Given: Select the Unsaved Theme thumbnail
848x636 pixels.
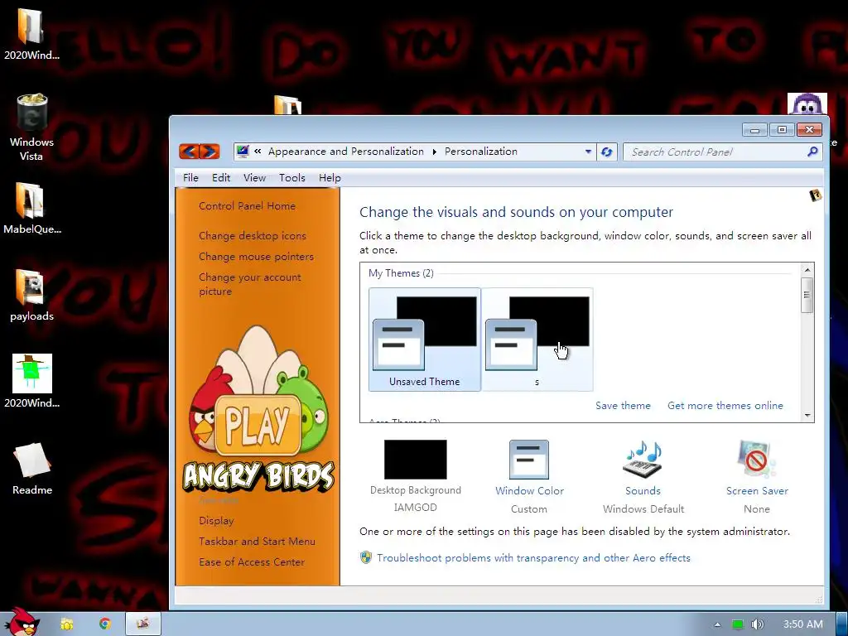Looking at the screenshot, I should tap(425, 339).
